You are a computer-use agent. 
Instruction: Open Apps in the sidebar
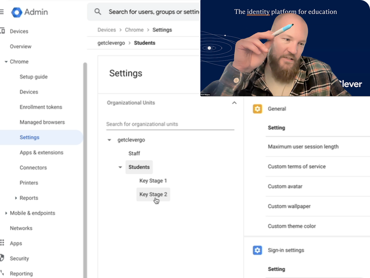16,243
